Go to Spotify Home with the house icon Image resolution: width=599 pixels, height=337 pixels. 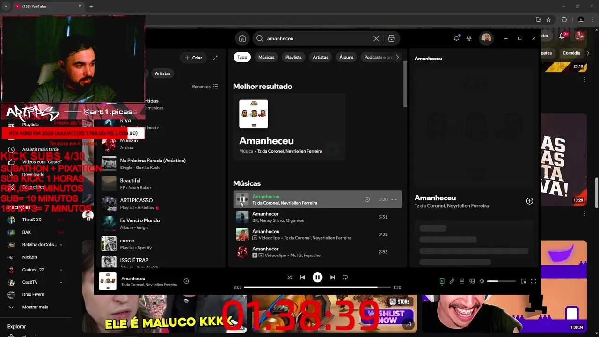point(242,38)
